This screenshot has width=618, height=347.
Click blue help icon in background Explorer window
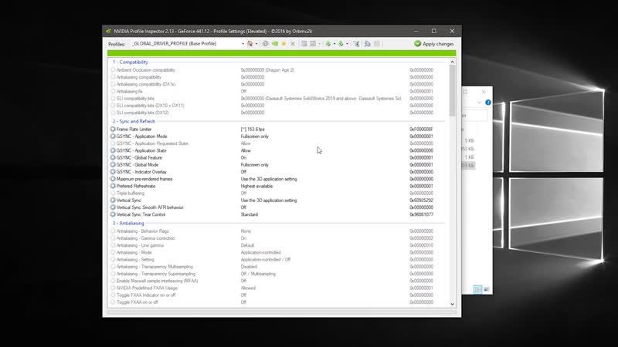click(x=488, y=103)
